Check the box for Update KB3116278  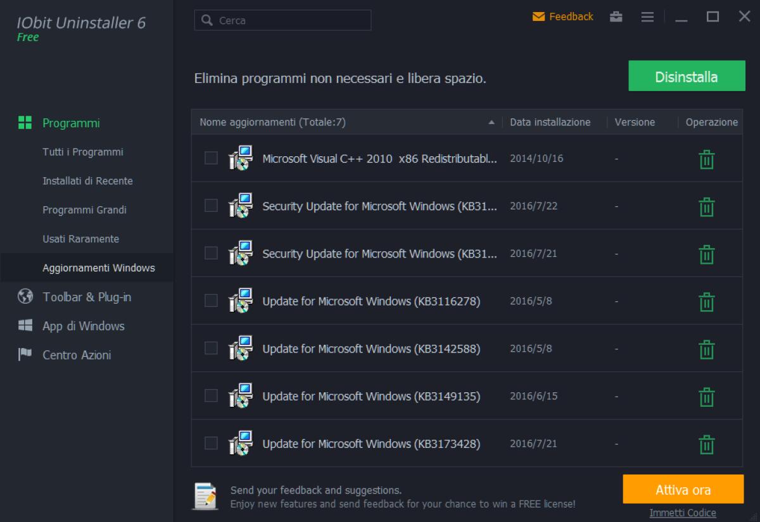point(210,301)
